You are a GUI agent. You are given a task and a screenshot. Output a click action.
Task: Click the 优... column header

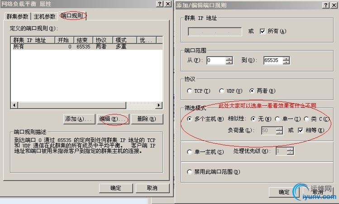[x=146, y=40]
